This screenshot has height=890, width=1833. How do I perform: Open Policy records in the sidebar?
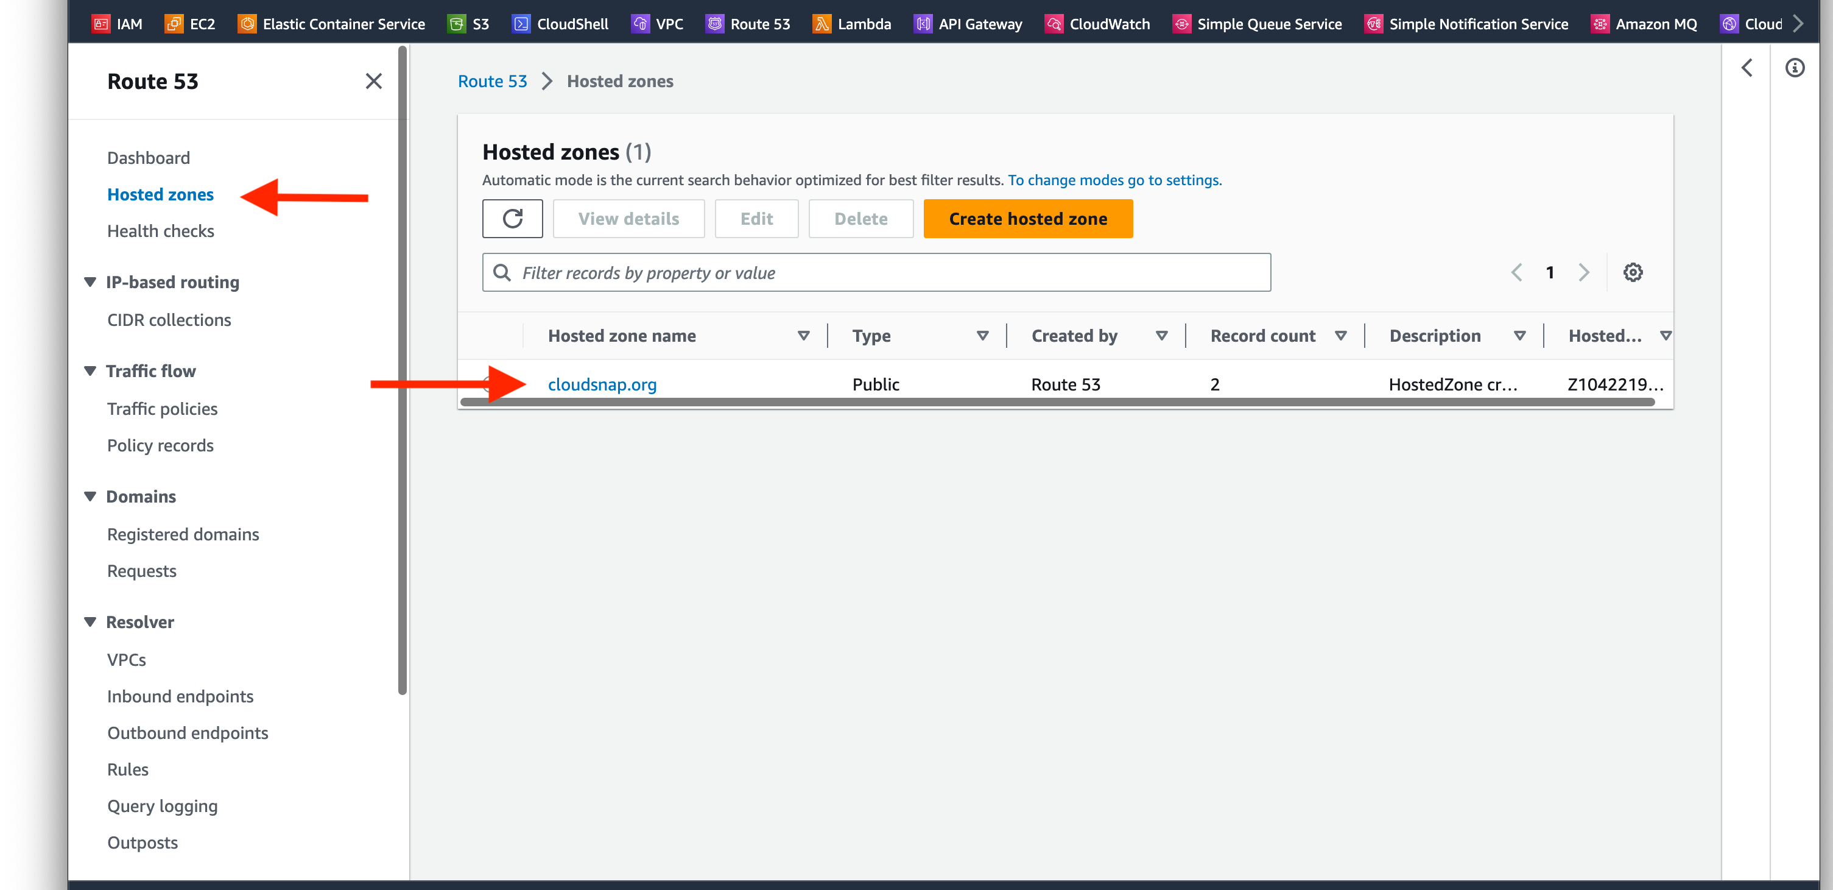coord(160,446)
